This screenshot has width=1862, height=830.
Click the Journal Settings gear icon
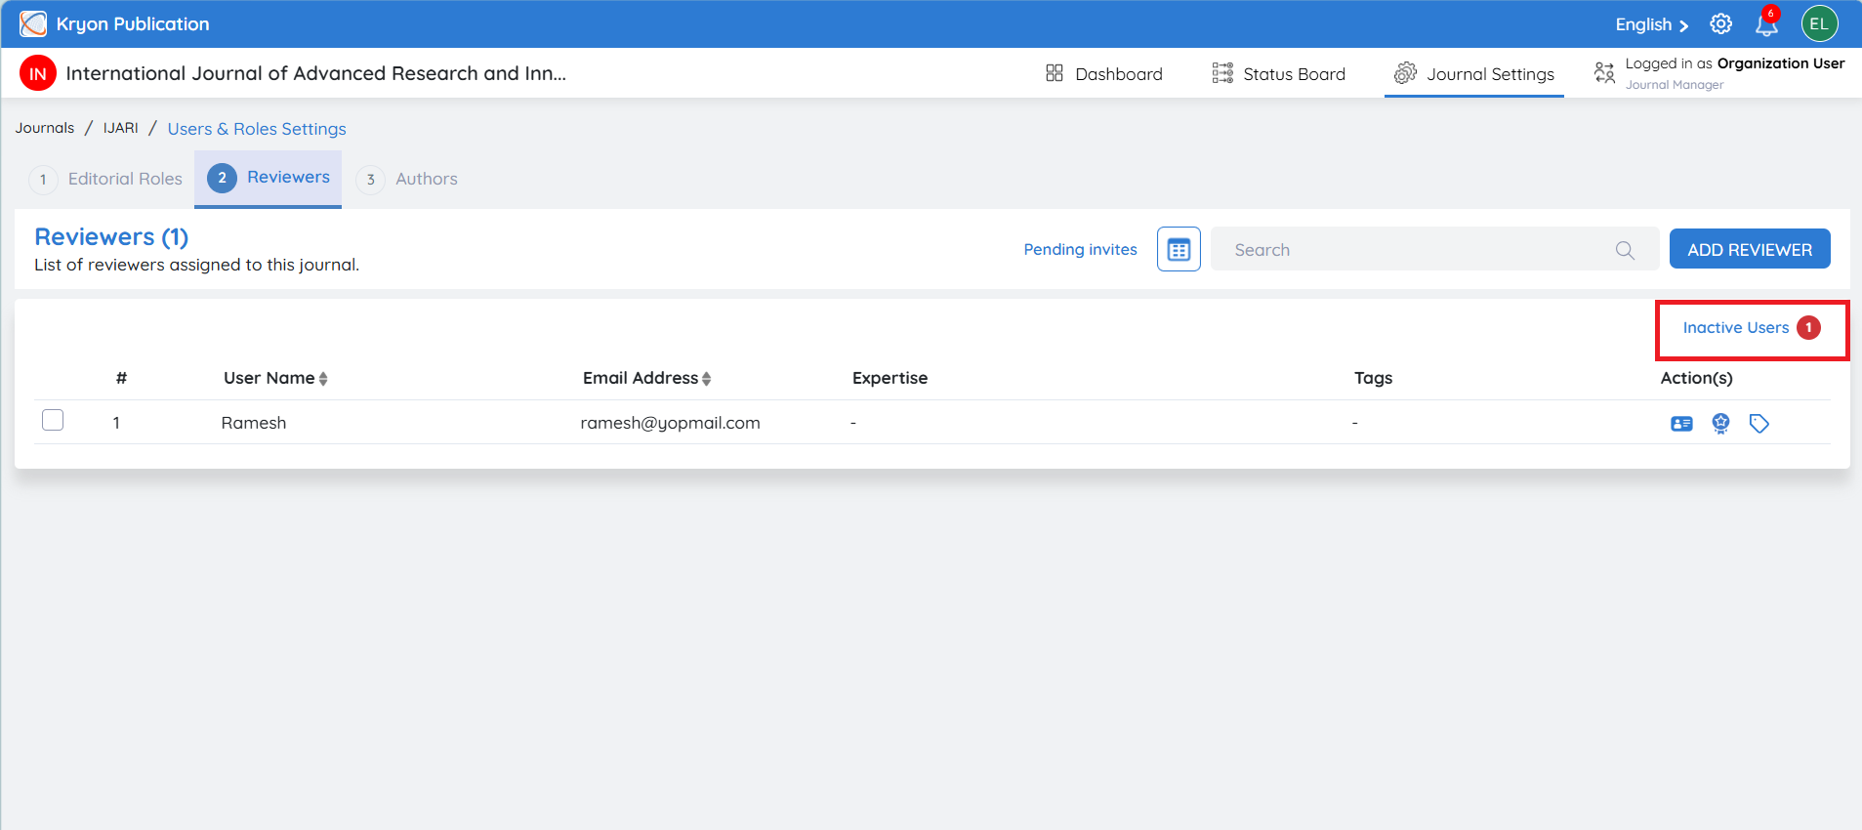(1405, 73)
